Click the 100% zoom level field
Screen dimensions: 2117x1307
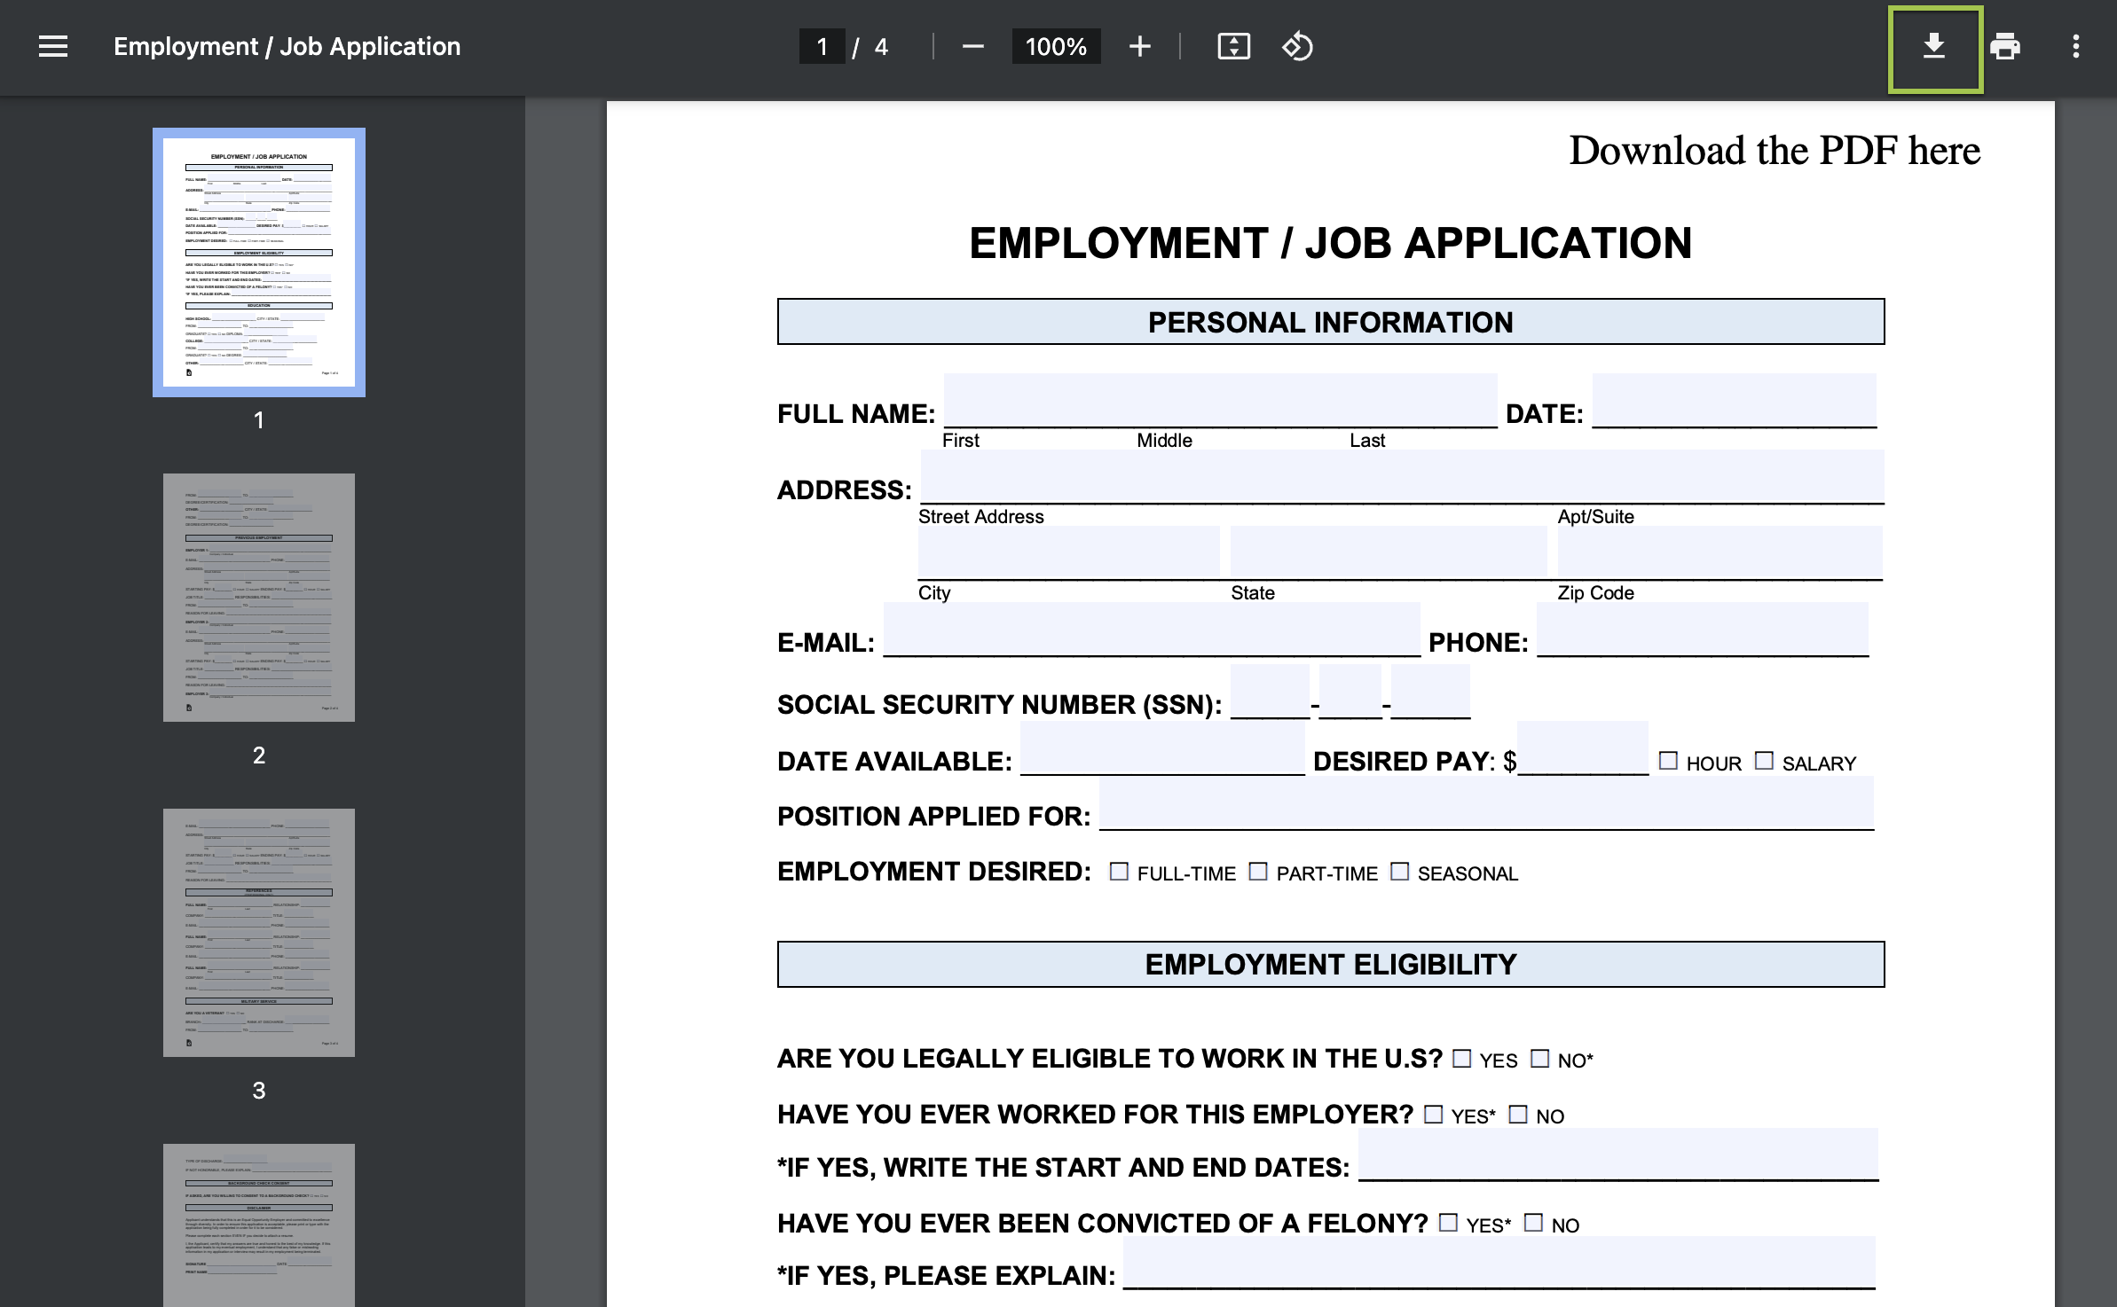point(1056,47)
